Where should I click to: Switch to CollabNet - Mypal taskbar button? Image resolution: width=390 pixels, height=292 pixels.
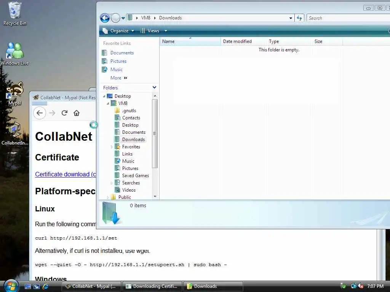pos(91,286)
